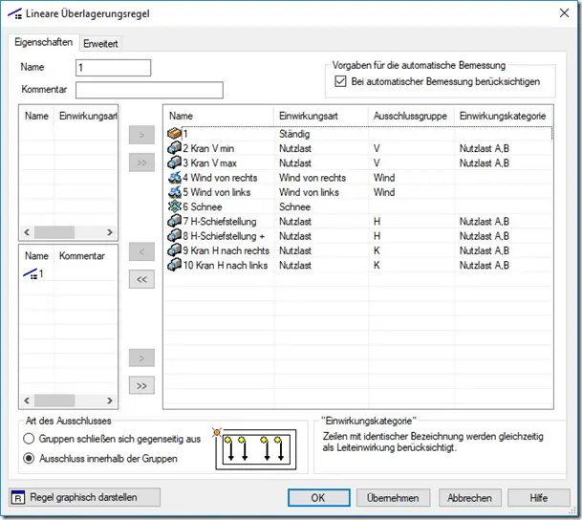Click the wind icon of 4 Wind von rechts
582x520 pixels.
(174, 178)
